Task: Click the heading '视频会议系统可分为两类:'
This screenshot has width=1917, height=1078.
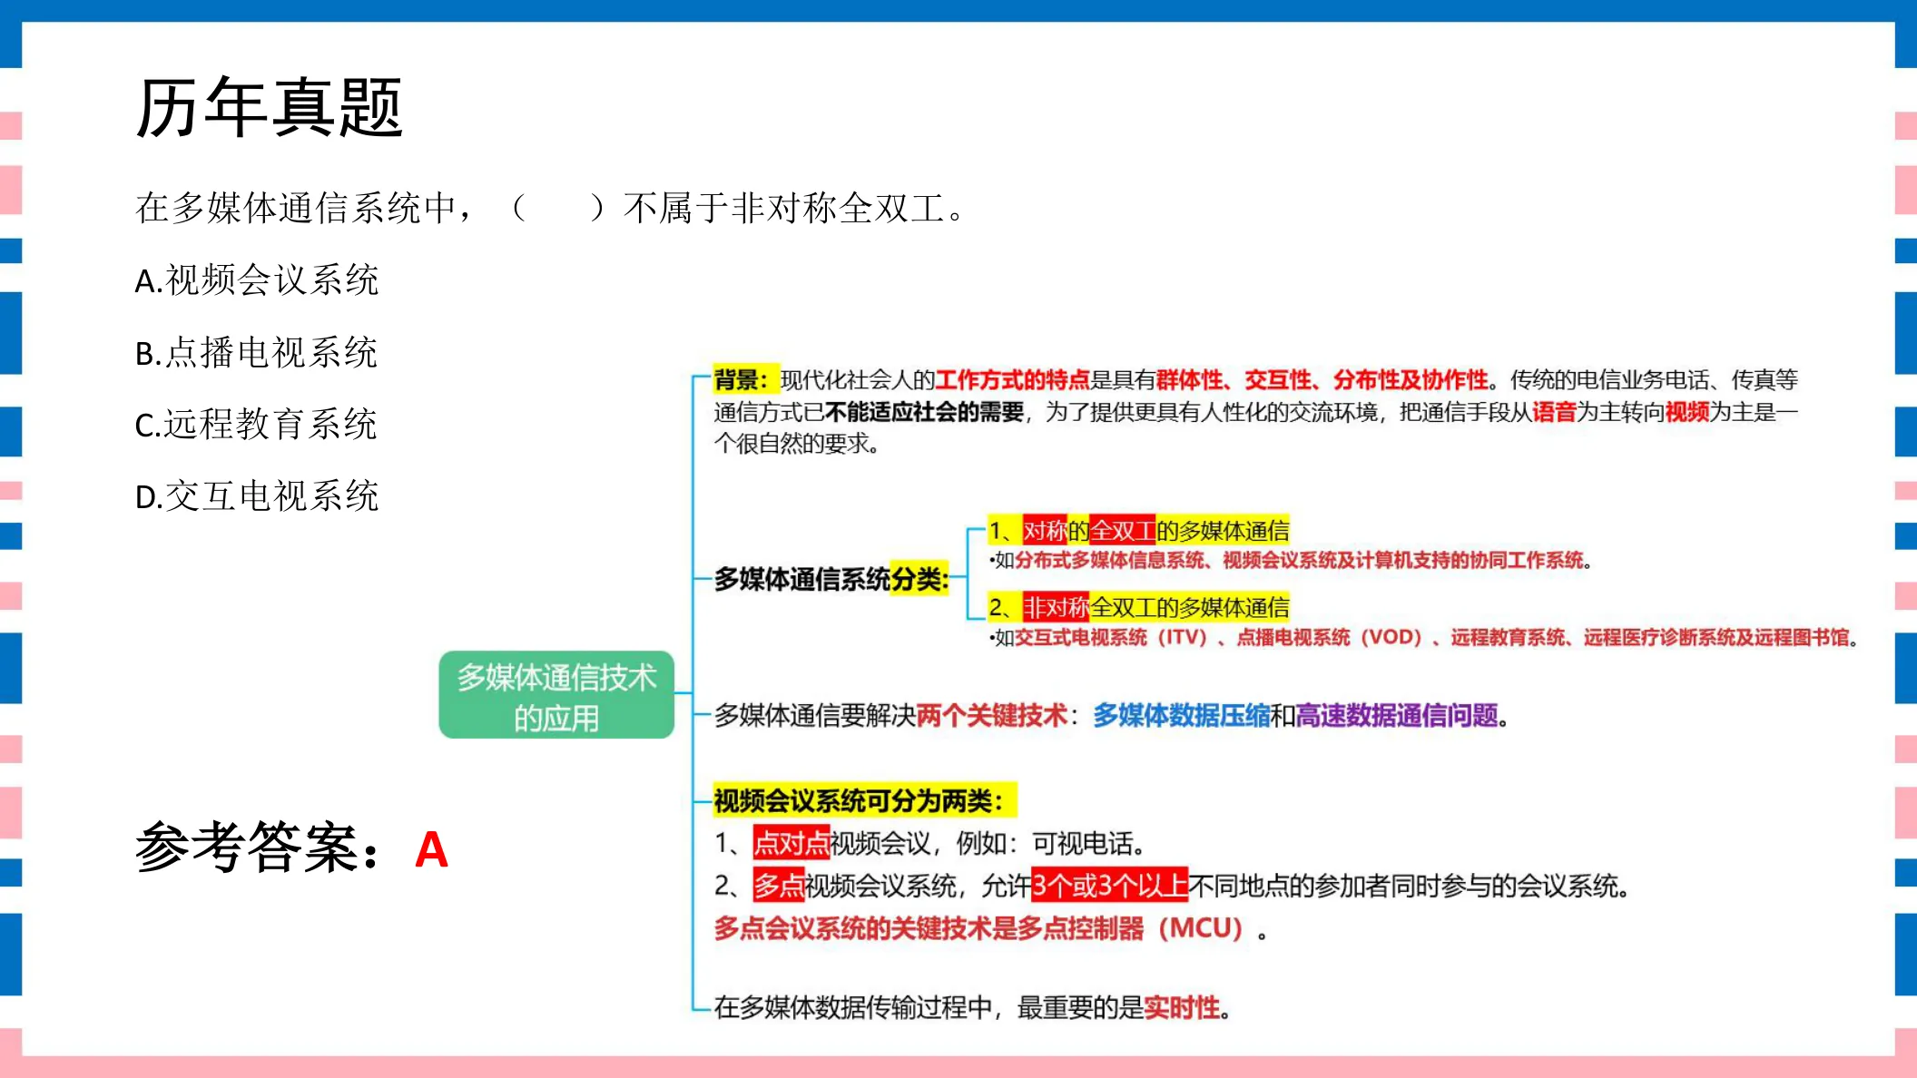Action: pyautogui.click(x=864, y=800)
